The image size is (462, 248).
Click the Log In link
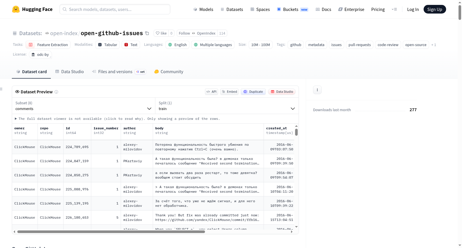(x=413, y=9)
